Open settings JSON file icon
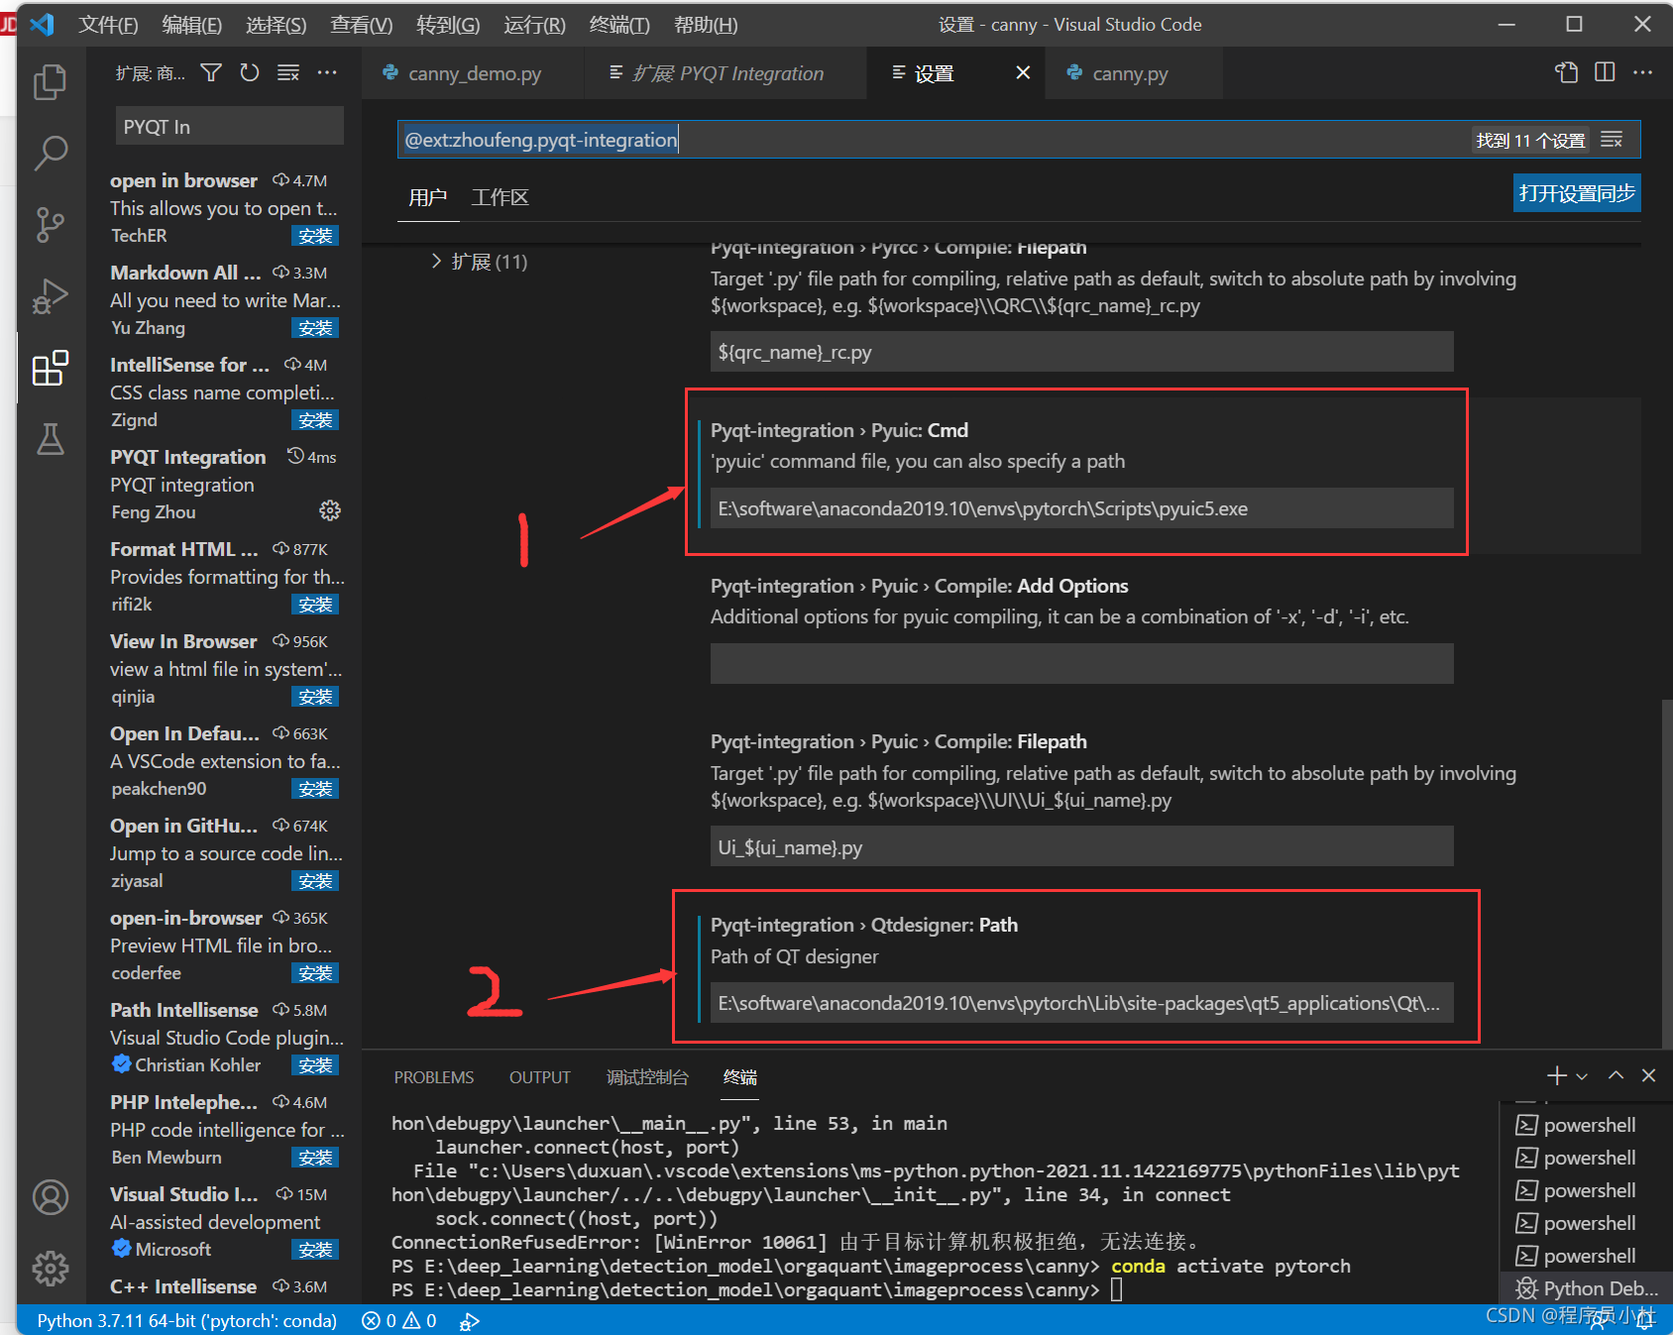Image resolution: width=1673 pixels, height=1335 pixels. [1566, 71]
